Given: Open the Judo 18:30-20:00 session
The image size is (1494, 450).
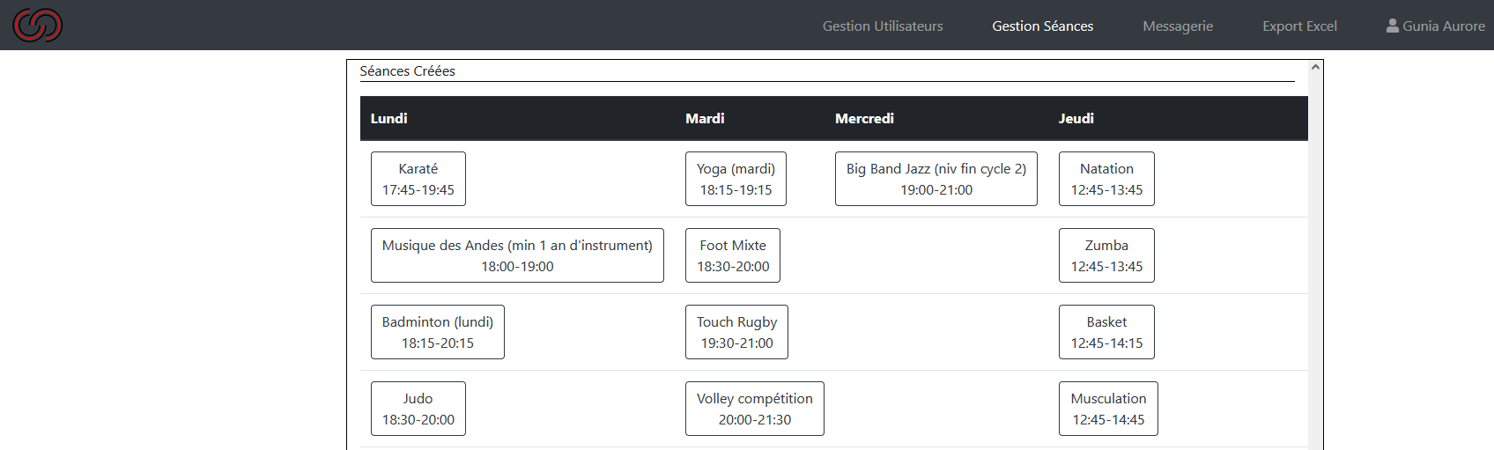Looking at the screenshot, I should coord(418,409).
